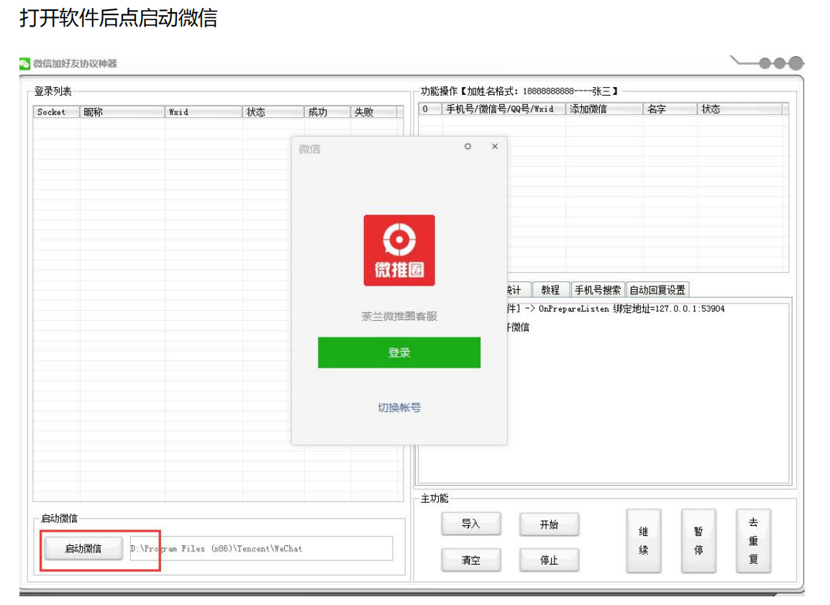Click the log text 'OnPrepareListen 绑定地址=127.0.0.1:53904'
Image resolution: width=830 pixels, height=605 pixels.
click(x=631, y=309)
